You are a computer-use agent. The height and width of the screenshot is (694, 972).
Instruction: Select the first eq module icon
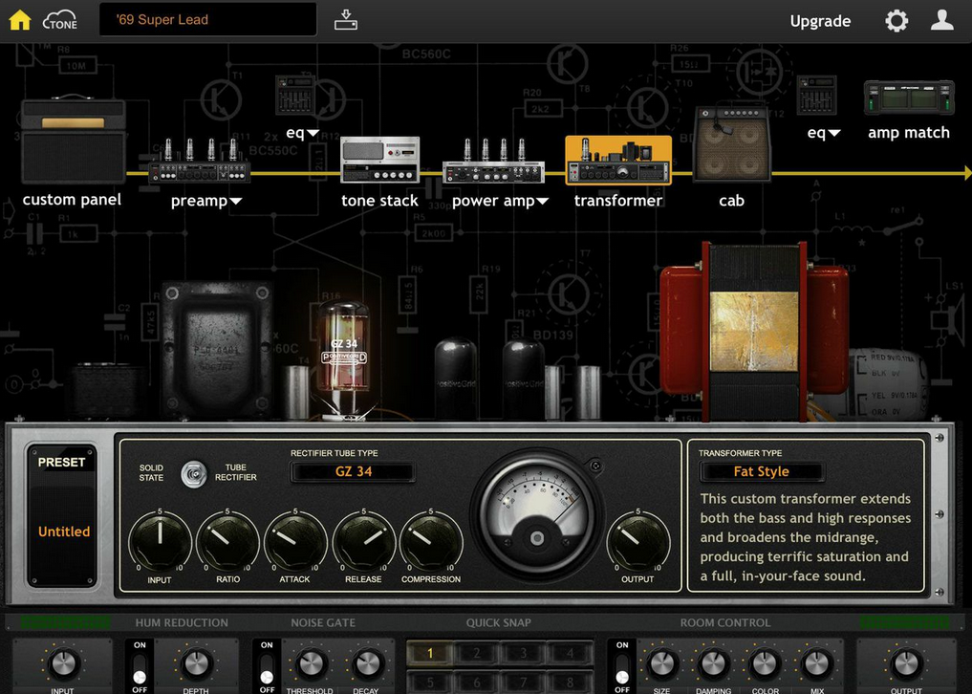(295, 95)
